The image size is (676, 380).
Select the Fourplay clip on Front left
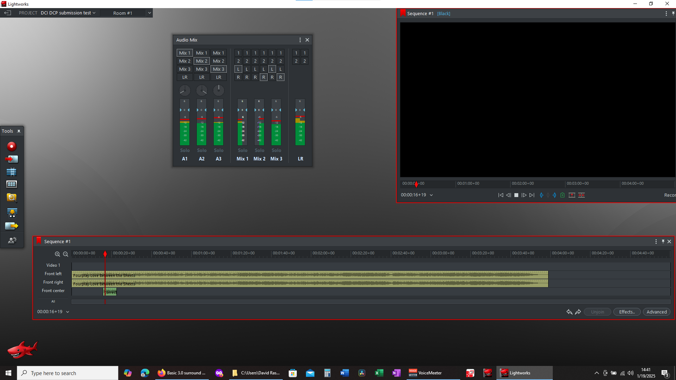click(310, 275)
